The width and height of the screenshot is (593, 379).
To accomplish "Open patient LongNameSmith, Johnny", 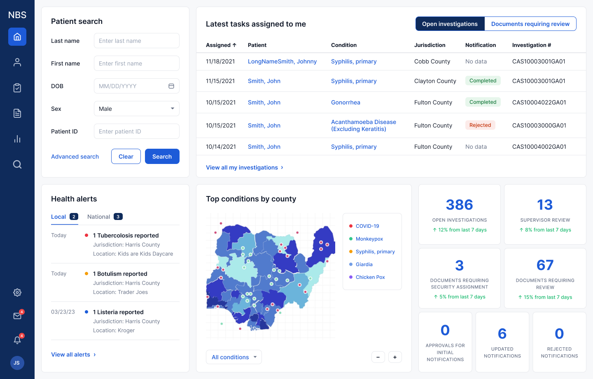I will tap(282, 61).
